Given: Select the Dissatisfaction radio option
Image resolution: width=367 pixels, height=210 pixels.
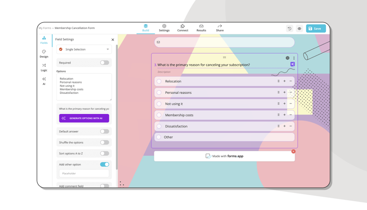Looking at the screenshot, I should pos(159,126).
